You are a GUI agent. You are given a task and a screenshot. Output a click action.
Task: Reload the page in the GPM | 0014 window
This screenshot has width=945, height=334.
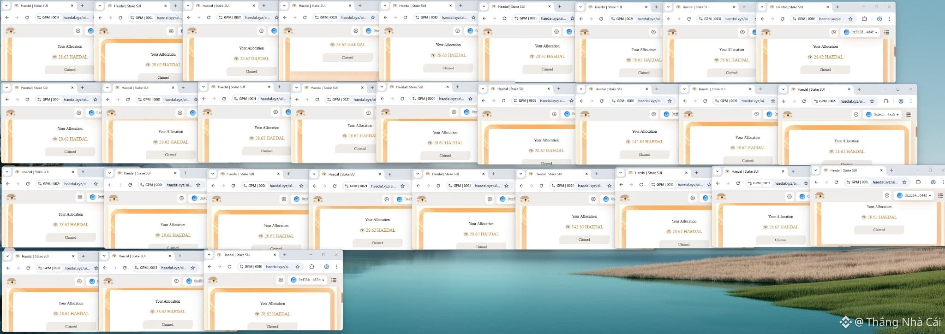point(27,18)
